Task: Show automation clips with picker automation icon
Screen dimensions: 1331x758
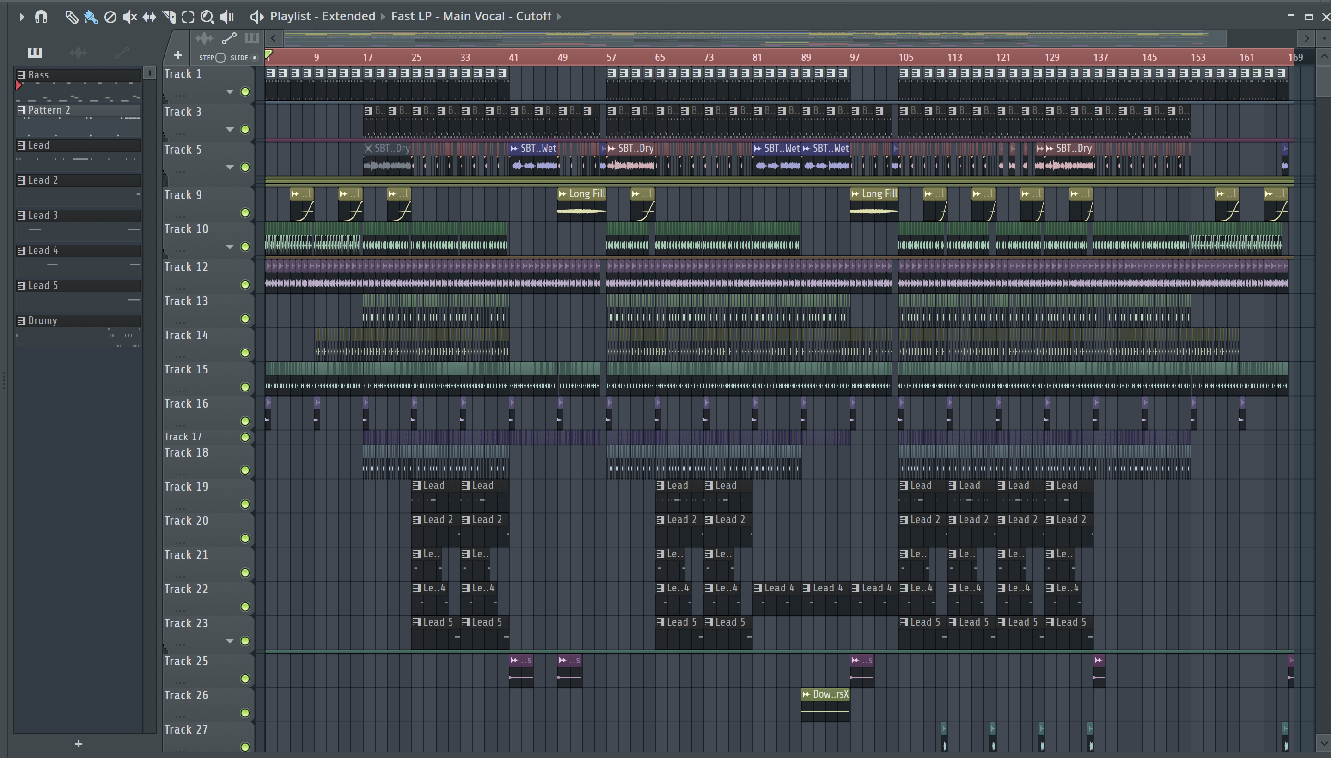Action: pyautogui.click(x=122, y=52)
